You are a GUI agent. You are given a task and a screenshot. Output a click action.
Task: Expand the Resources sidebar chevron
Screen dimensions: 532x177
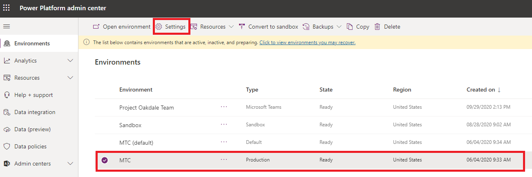(x=70, y=78)
